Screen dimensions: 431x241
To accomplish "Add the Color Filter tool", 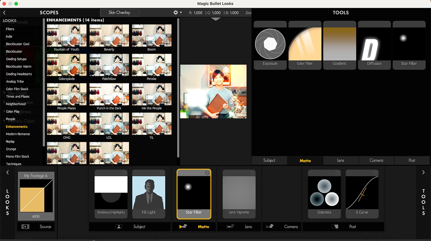I will [305, 45].
